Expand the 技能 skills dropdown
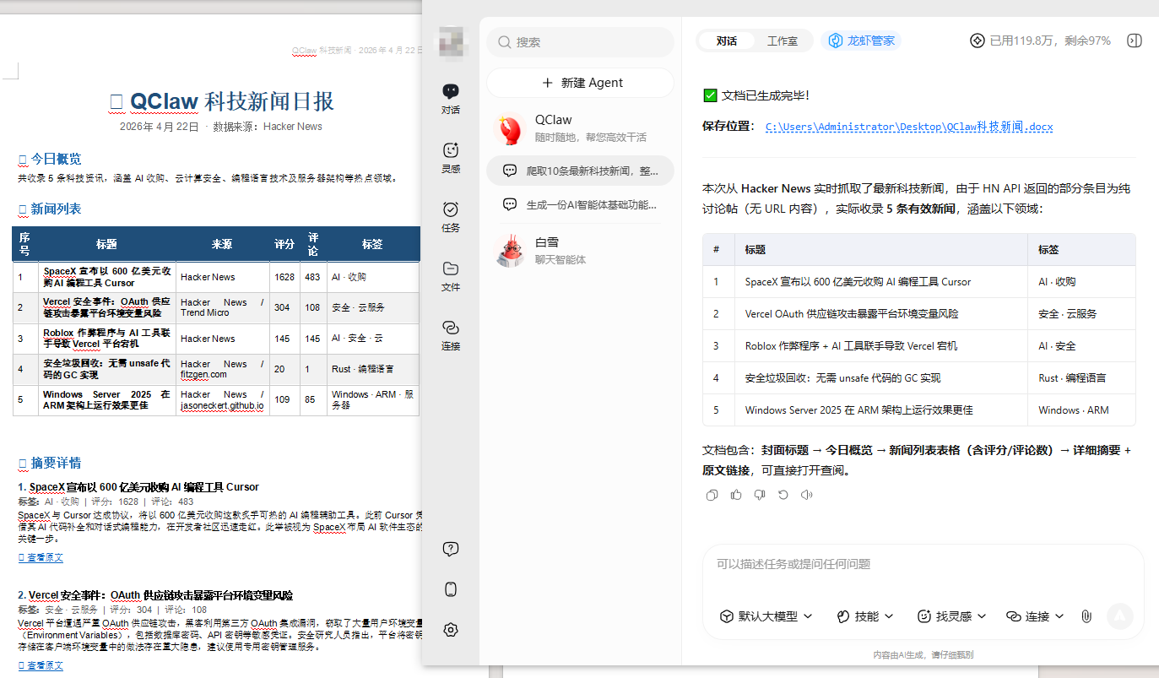 click(x=864, y=616)
